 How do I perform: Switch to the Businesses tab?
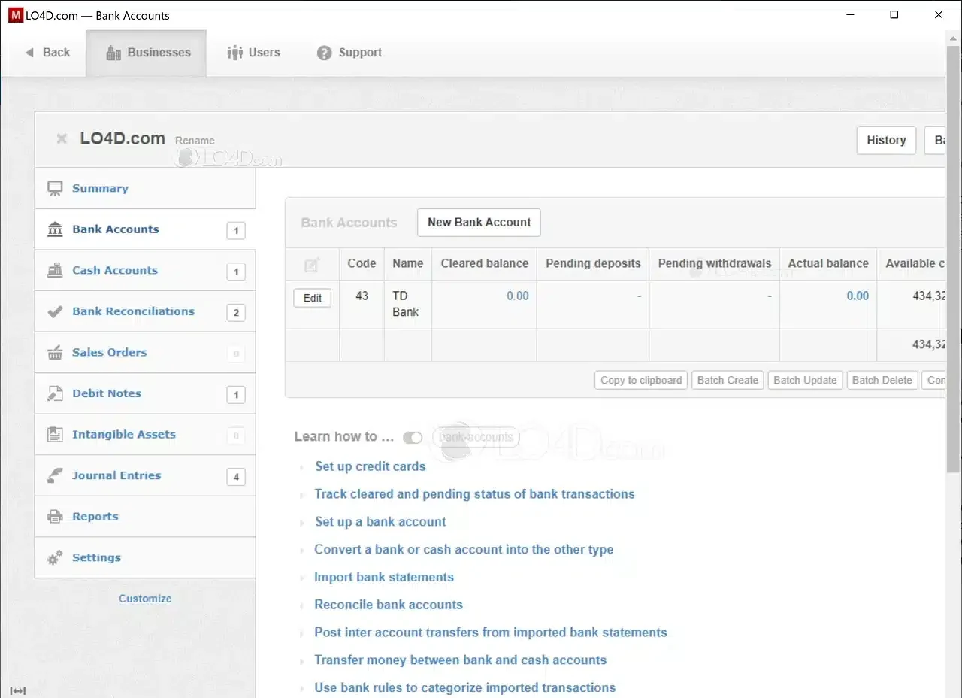pyautogui.click(x=147, y=53)
